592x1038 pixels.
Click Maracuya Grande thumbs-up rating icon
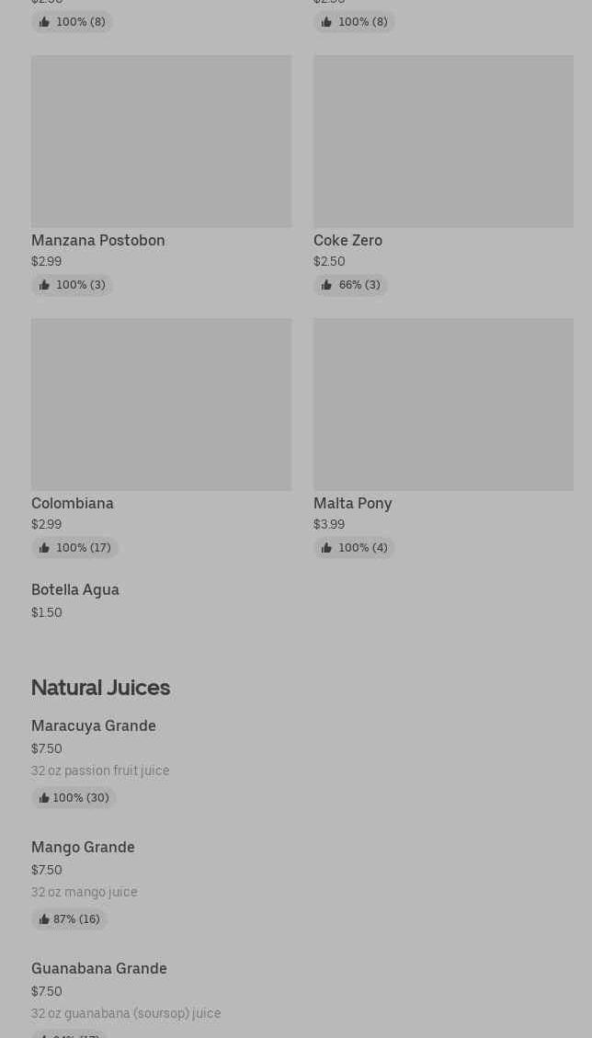43,798
